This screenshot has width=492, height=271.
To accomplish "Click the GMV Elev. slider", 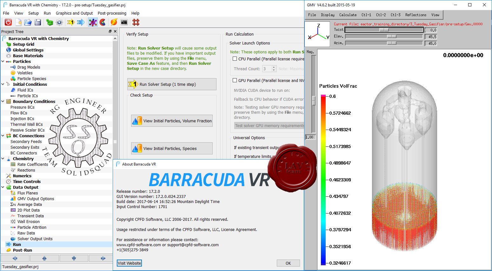I will coord(384,37).
